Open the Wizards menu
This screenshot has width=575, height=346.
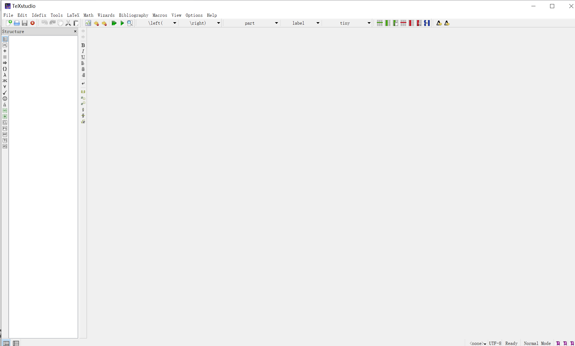point(106,15)
